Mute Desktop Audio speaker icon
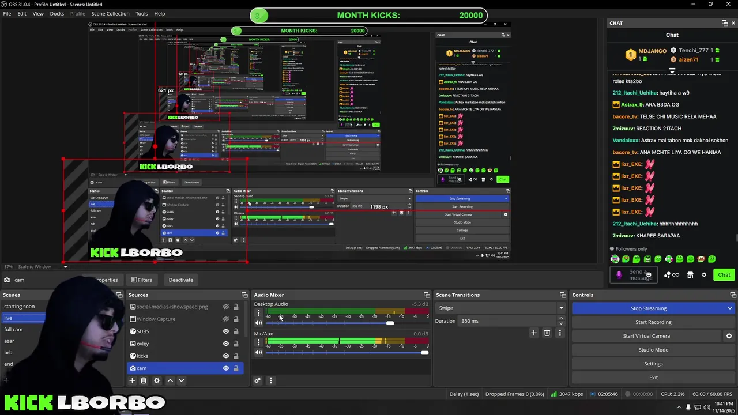 (x=258, y=323)
